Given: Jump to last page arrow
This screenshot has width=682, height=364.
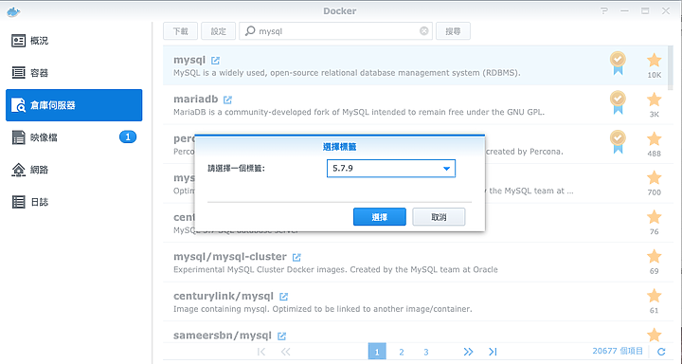Looking at the screenshot, I should pyautogui.click(x=493, y=352).
